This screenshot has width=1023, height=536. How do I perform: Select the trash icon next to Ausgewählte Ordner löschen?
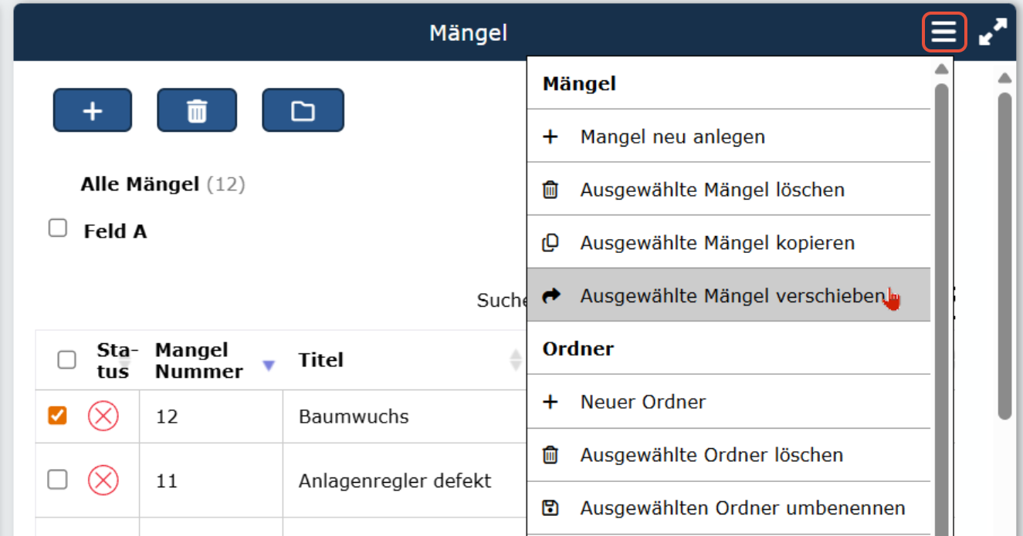(x=550, y=455)
